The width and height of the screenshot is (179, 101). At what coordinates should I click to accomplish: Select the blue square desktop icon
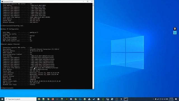175,33
